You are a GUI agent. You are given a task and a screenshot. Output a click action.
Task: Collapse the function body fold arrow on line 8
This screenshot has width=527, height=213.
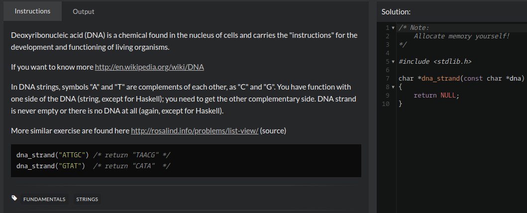393,87
